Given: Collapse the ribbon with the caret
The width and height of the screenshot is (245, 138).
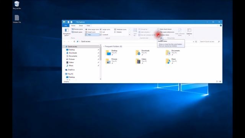Looking at the screenshot, I should tap(218, 26).
